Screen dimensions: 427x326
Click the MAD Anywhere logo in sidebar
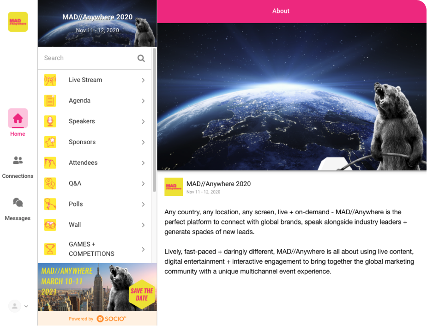coord(18,22)
